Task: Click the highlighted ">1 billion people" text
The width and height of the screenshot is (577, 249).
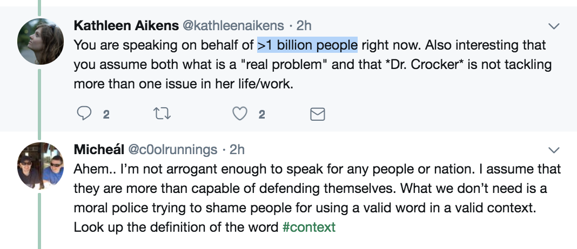Action: point(307,45)
